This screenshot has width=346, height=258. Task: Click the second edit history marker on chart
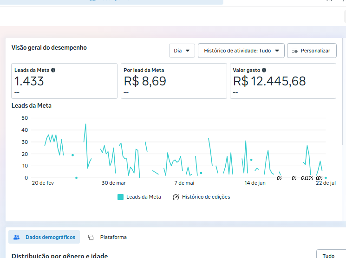click(294, 178)
